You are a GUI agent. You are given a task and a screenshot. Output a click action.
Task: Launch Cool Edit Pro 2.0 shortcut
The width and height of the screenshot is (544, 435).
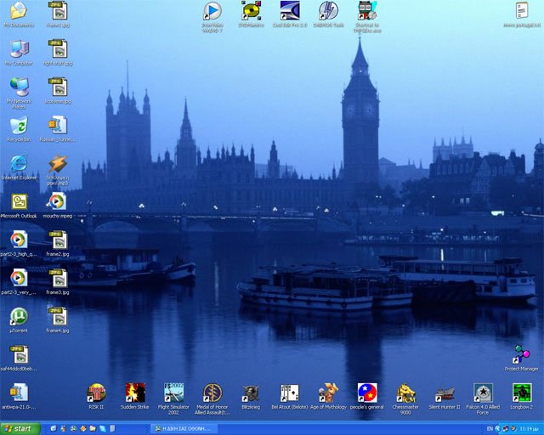[x=290, y=11]
